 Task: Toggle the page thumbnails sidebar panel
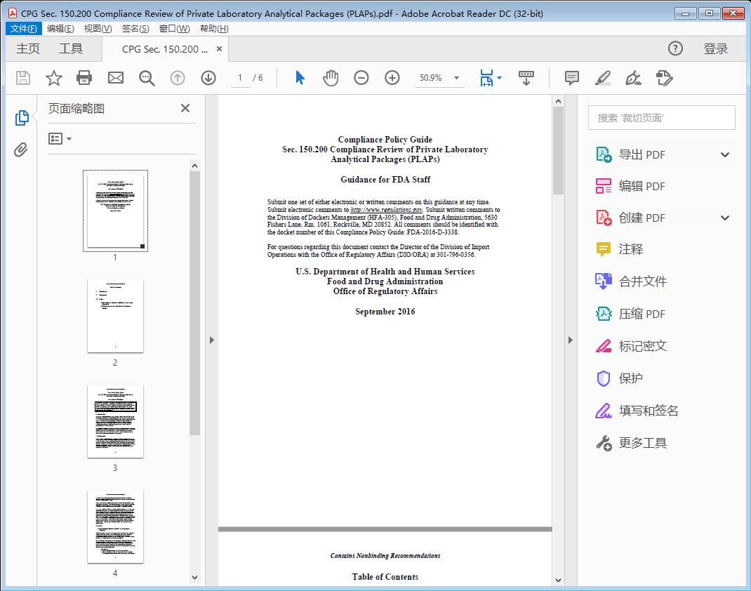tap(21, 117)
